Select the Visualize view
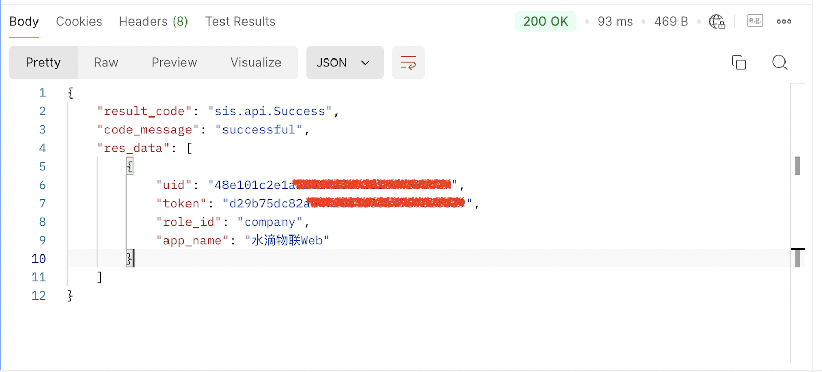This screenshot has height=372, width=822. click(255, 63)
